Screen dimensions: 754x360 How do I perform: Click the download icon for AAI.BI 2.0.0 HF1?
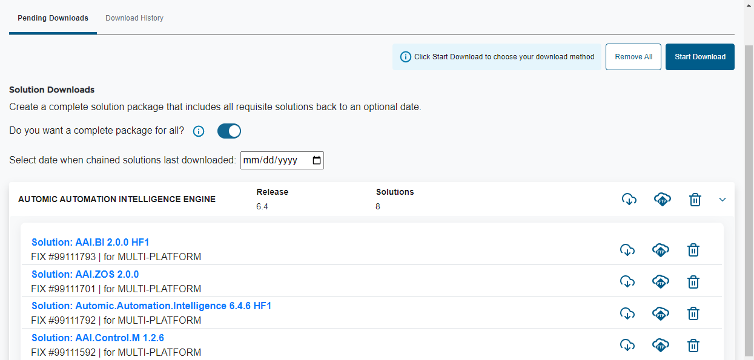(627, 250)
